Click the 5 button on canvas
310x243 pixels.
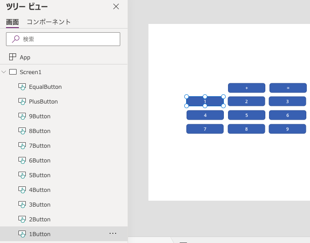[246, 115]
